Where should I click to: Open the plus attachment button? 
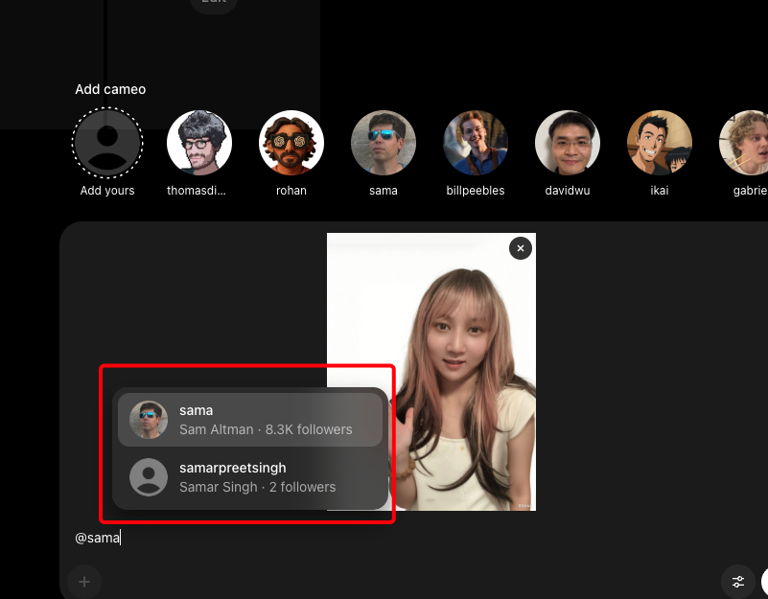click(84, 582)
